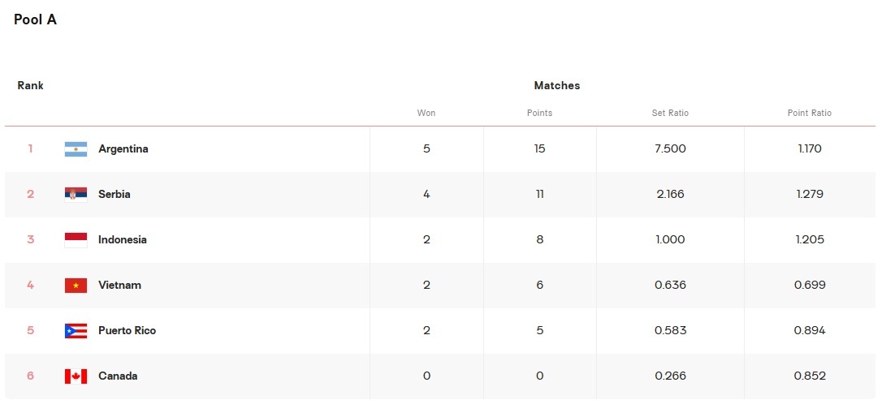Click the Matches group header

(x=557, y=85)
